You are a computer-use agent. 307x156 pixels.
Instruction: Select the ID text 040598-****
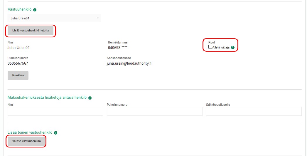(118, 48)
